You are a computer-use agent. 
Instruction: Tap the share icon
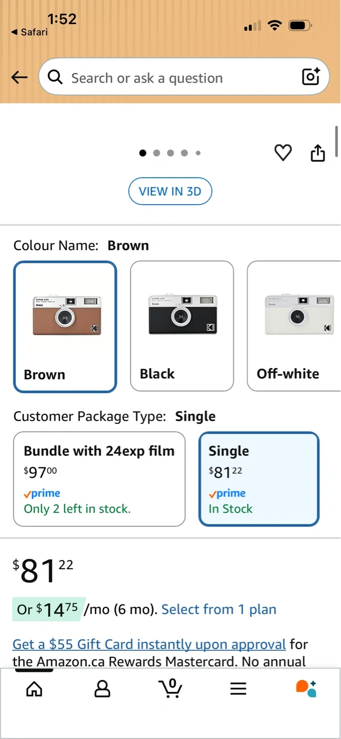coord(318,152)
